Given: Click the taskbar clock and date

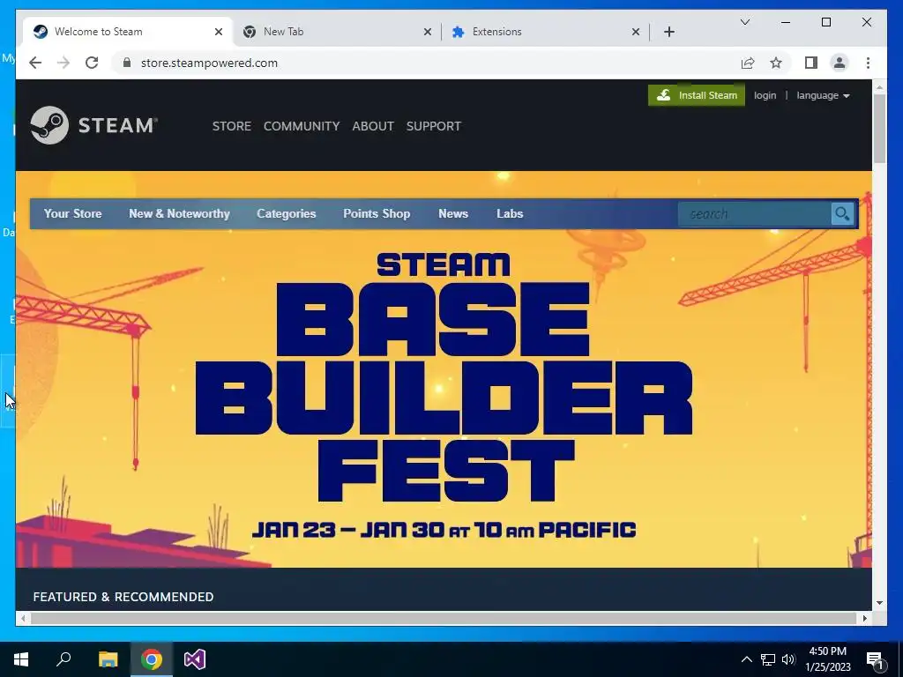Looking at the screenshot, I should [827, 659].
